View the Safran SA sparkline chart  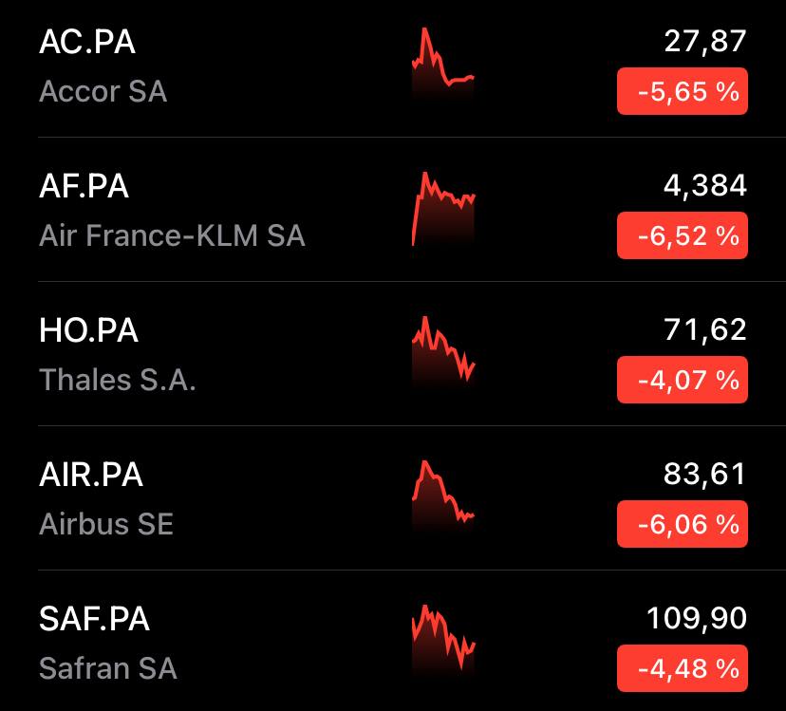pyautogui.click(x=443, y=639)
